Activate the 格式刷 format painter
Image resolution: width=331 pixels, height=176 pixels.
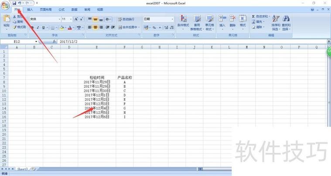(x=20, y=27)
